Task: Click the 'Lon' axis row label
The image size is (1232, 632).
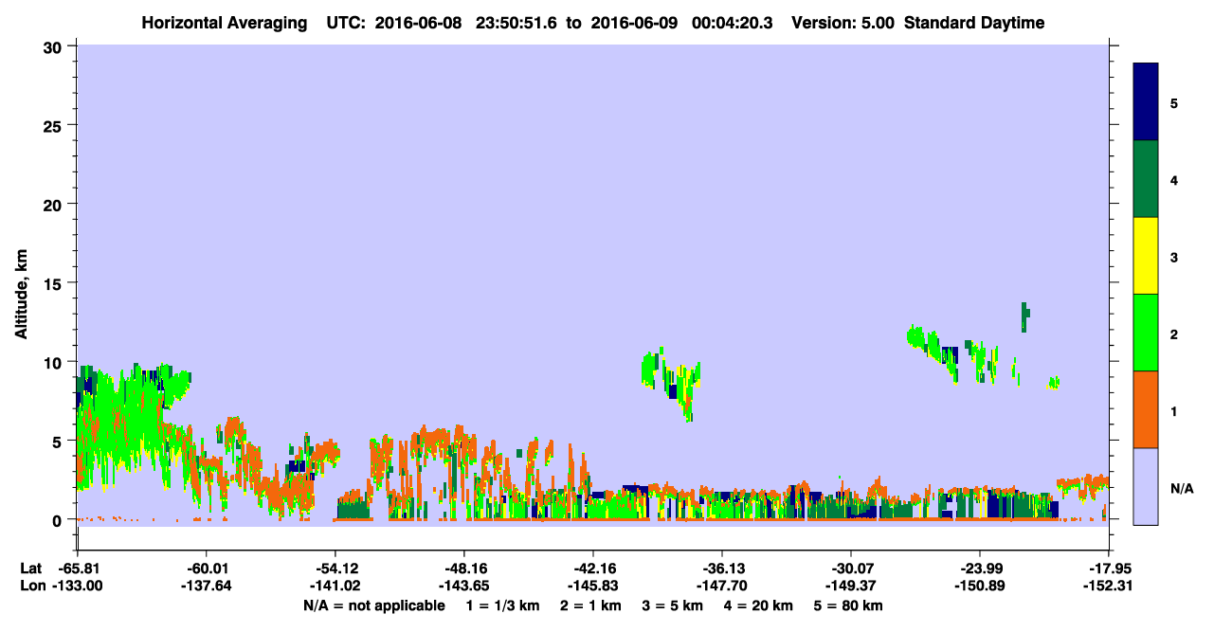Action: (x=32, y=587)
